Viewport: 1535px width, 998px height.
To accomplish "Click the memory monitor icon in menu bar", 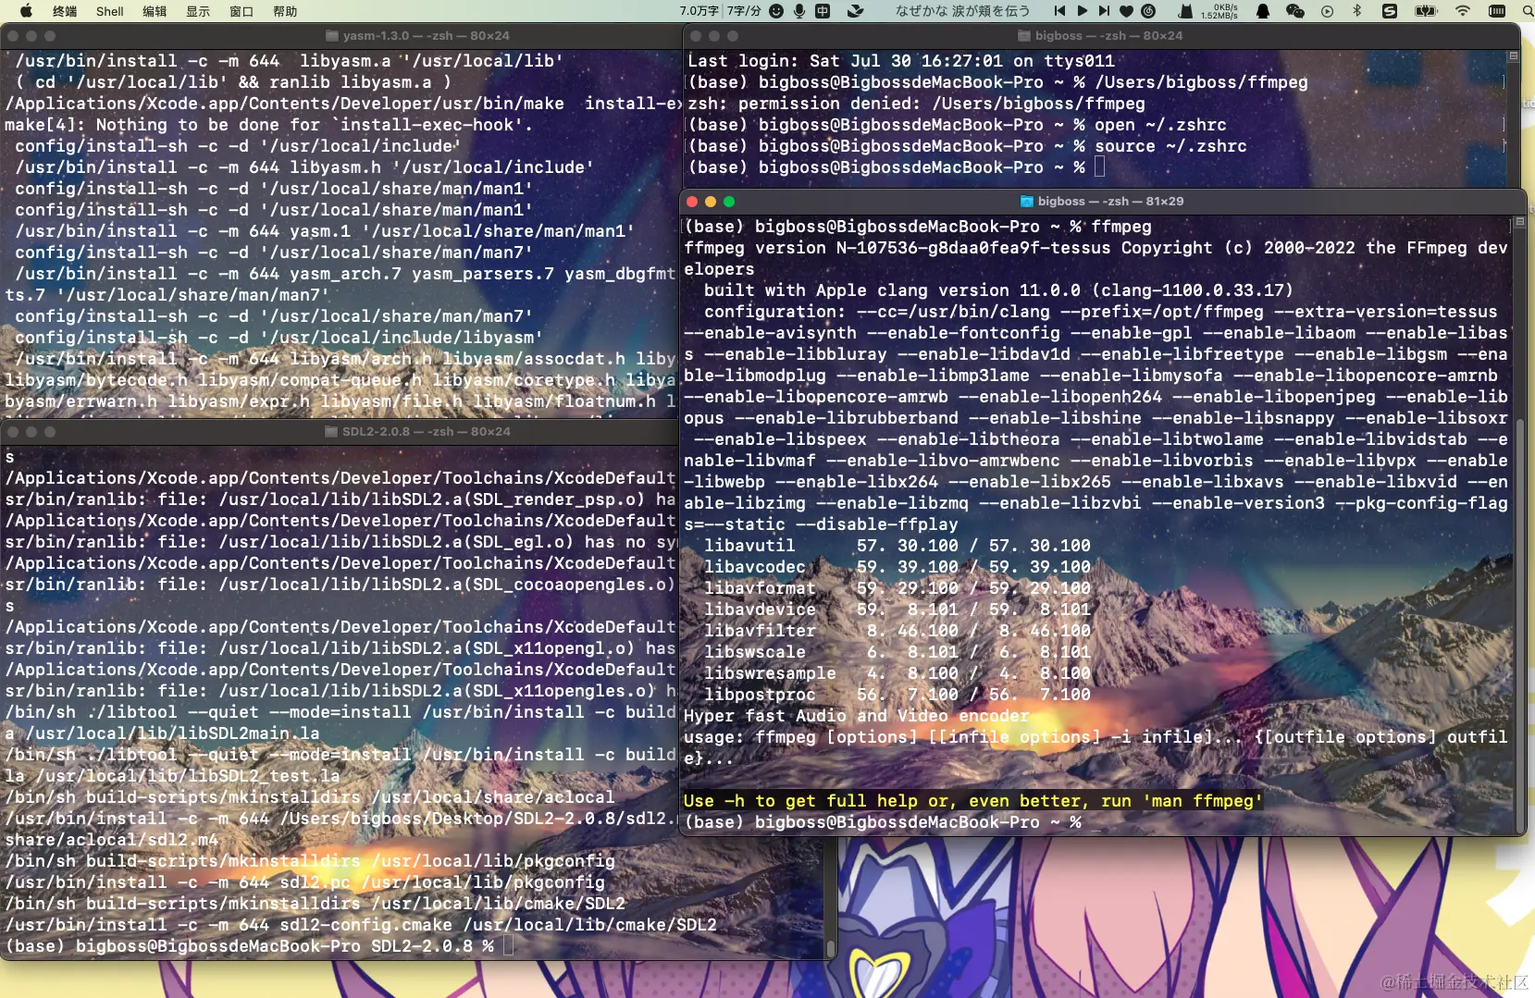I will [1497, 11].
